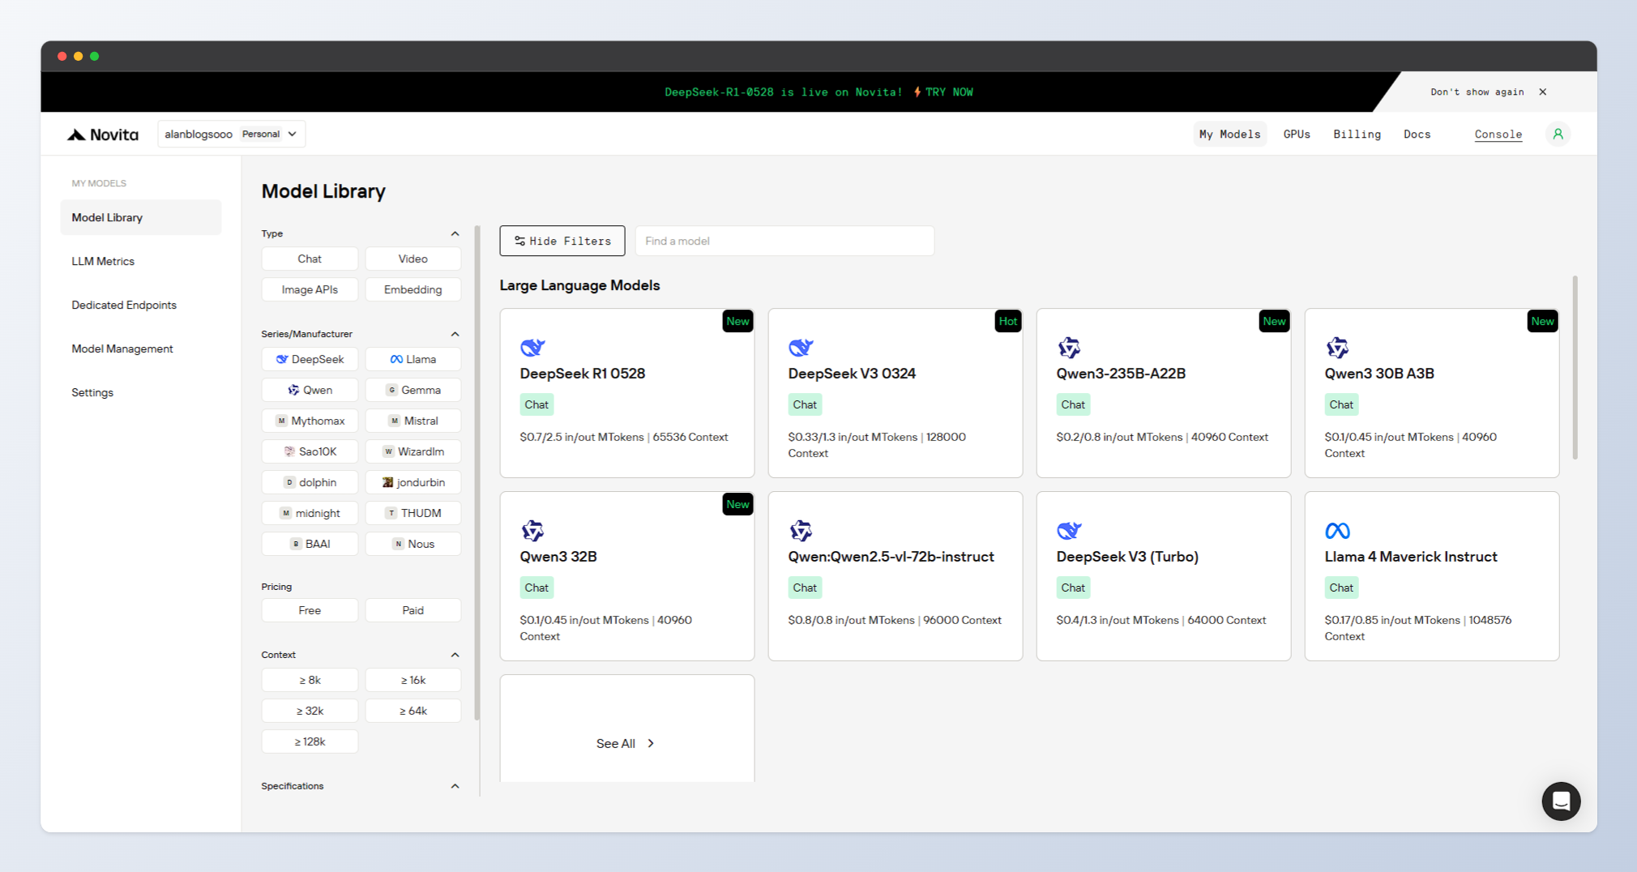Click Chat tag on DeepSeek V3 (Turbo)

point(1073,588)
